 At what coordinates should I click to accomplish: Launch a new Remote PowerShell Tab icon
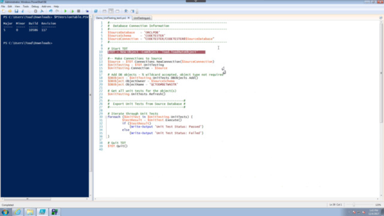tap(87, 11)
